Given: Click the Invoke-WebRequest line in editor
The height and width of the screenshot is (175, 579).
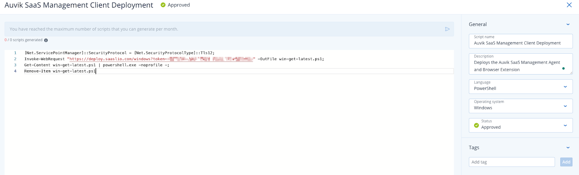Looking at the screenshot, I should click(x=174, y=59).
